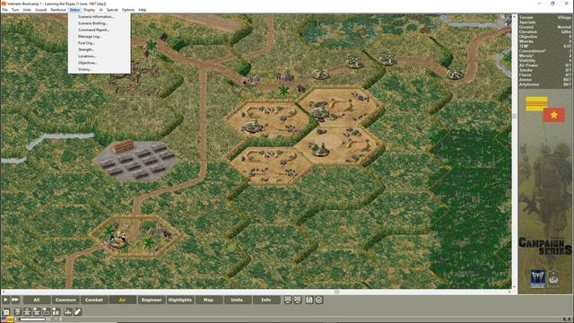Click the horizontal scrollbar below the map
Screen dimensions: 574x323
[x=257, y=292]
